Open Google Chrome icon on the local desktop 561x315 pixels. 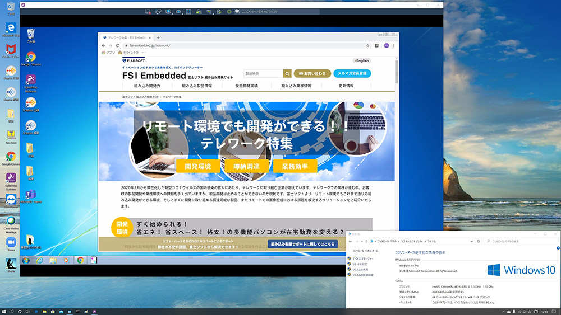point(11,159)
